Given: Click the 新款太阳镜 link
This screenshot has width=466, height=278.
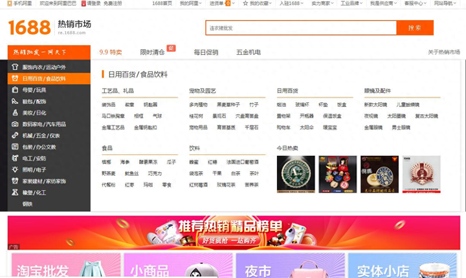Looking at the screenshot, I should [x=375, y=105].
